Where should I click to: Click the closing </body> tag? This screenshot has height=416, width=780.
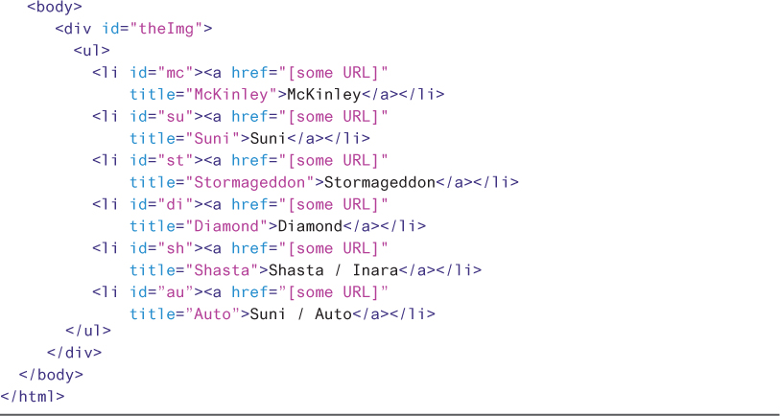pyautogui.click(x=51, y=374)
